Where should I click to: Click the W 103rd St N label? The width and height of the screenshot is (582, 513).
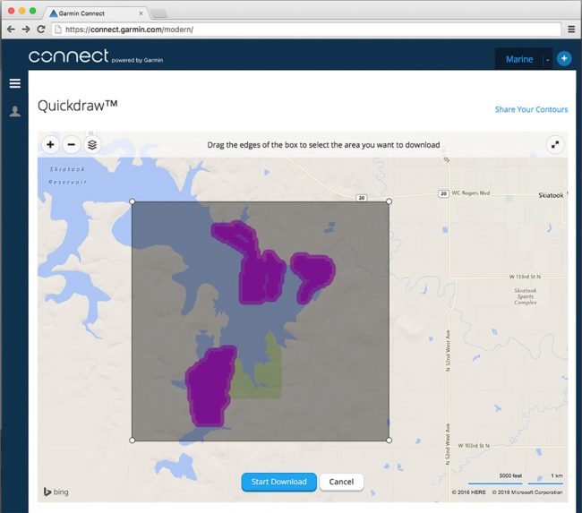474,446
